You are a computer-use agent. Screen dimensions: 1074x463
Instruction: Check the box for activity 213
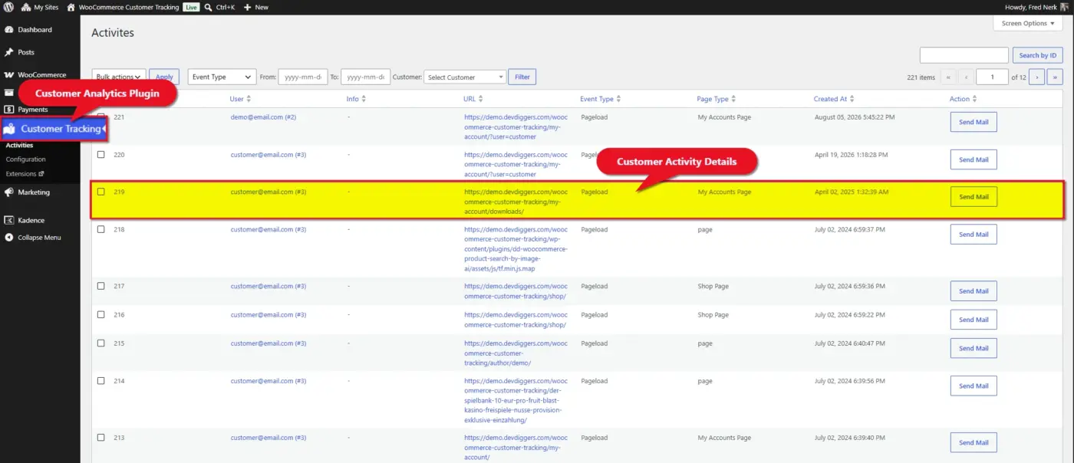tap(100, 438)
